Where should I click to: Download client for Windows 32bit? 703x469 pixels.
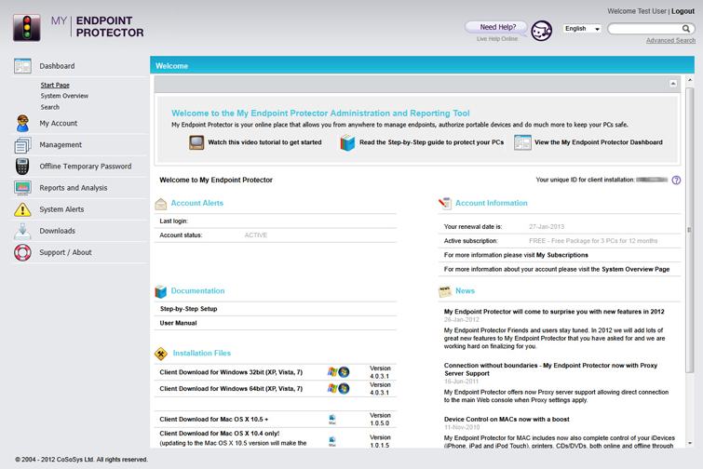pyautogui.click(x=231, y=372)
